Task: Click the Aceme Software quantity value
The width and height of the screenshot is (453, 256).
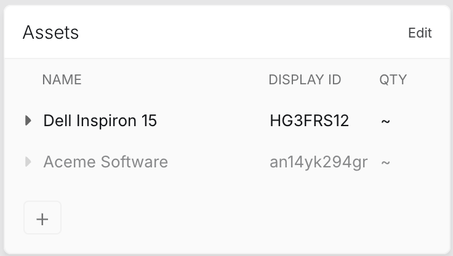Action: click(x=385, y=162)
